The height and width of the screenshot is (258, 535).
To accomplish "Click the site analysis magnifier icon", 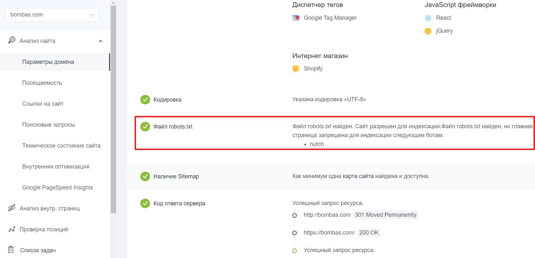I will [12, 40].
